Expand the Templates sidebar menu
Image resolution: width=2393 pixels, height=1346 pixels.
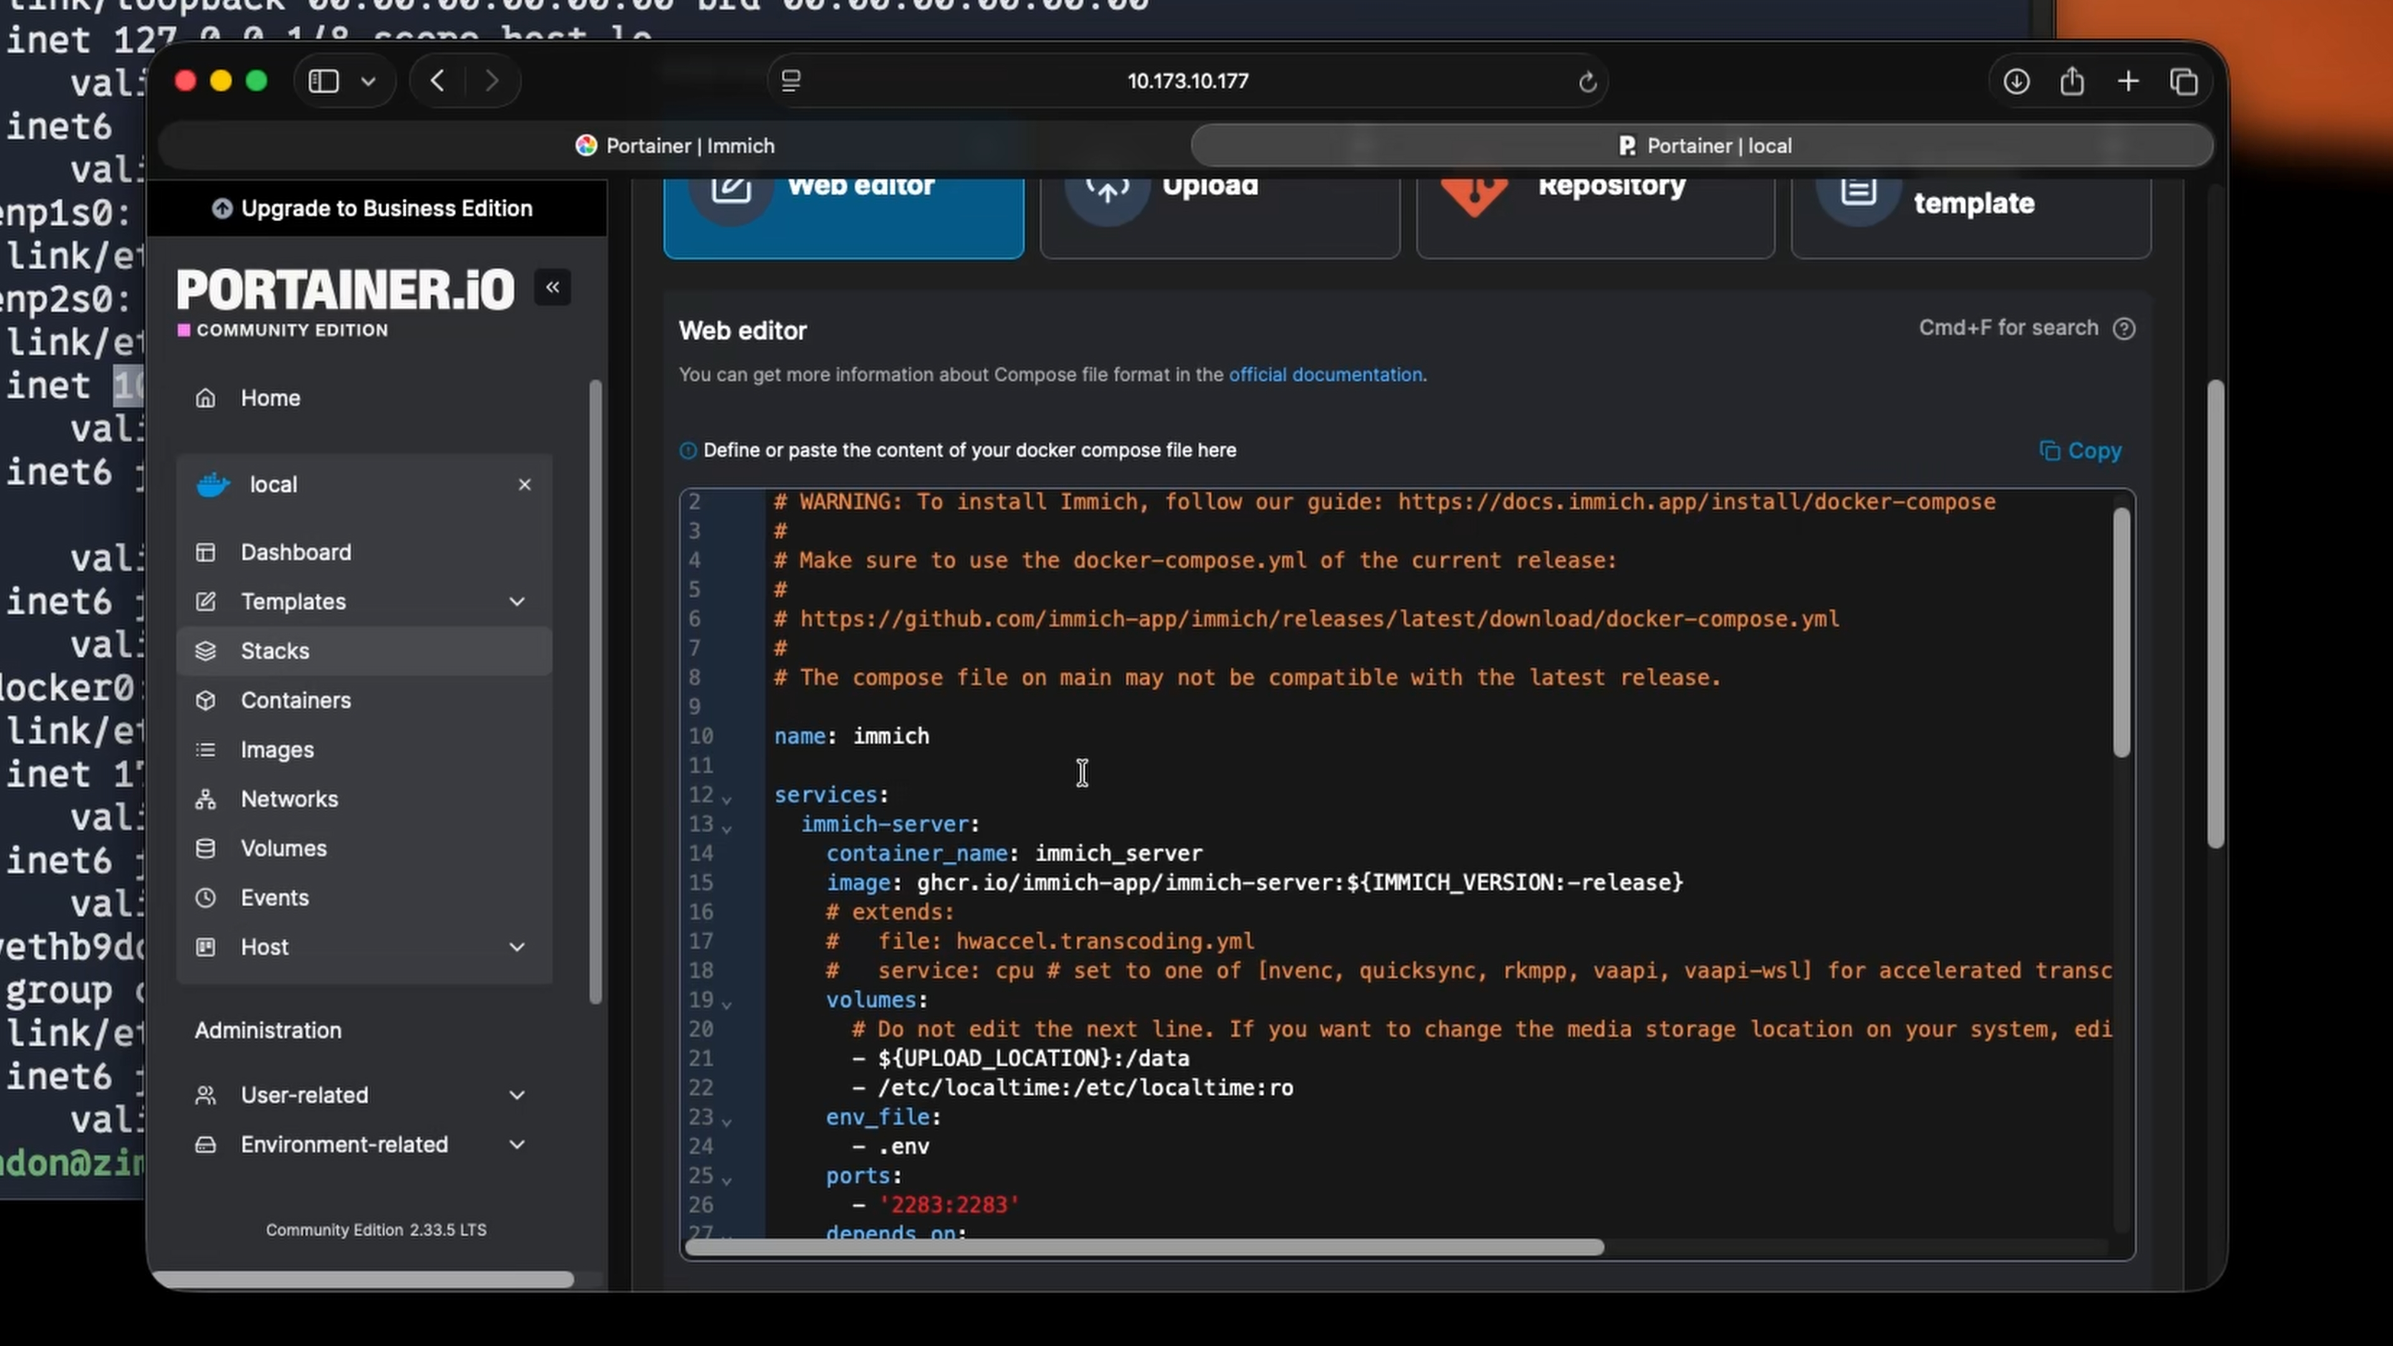click(x=517, y=602)
